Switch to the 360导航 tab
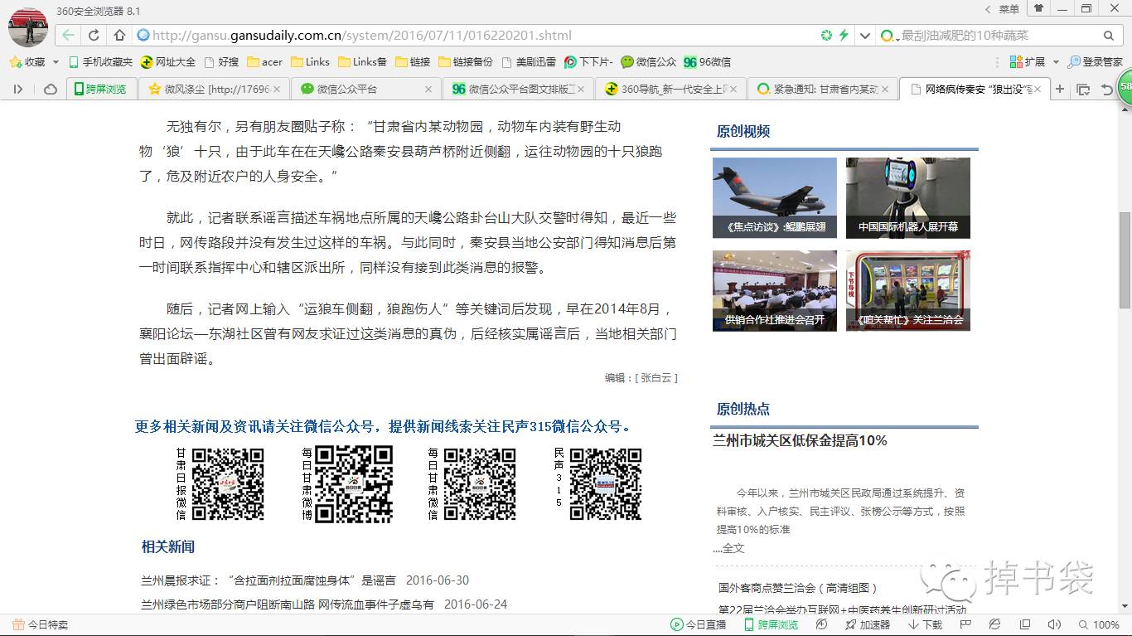1132x636 pixels. pyautogui.click(x=670, y=89)
